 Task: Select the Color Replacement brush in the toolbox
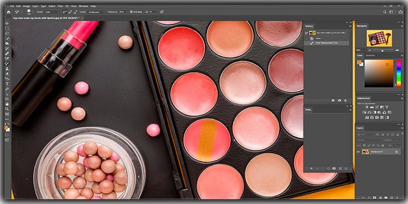pyautogui.click(x=7, y=63)
